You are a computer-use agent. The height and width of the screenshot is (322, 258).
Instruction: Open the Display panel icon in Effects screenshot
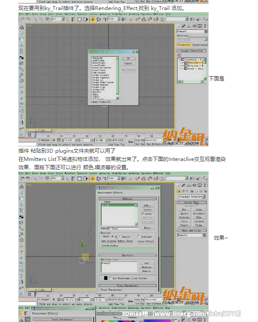click(199, 185)
